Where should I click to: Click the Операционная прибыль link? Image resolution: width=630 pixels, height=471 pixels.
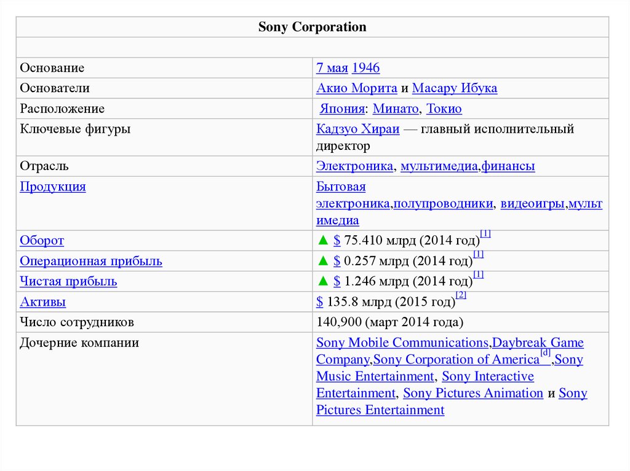pos(91,262)
